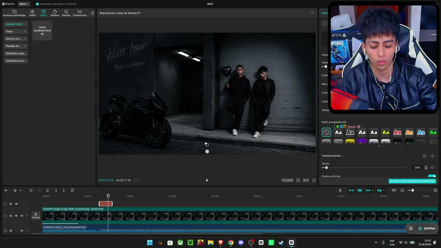This screenshot has width=441, height=248.
Task: Hide the main video track
Action: (16, 216)
